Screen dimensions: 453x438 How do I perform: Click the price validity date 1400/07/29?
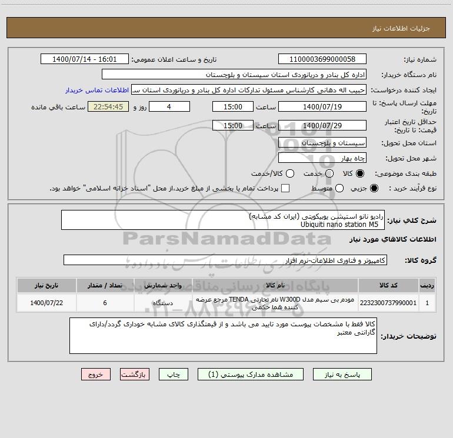click(x=322, y=125)
